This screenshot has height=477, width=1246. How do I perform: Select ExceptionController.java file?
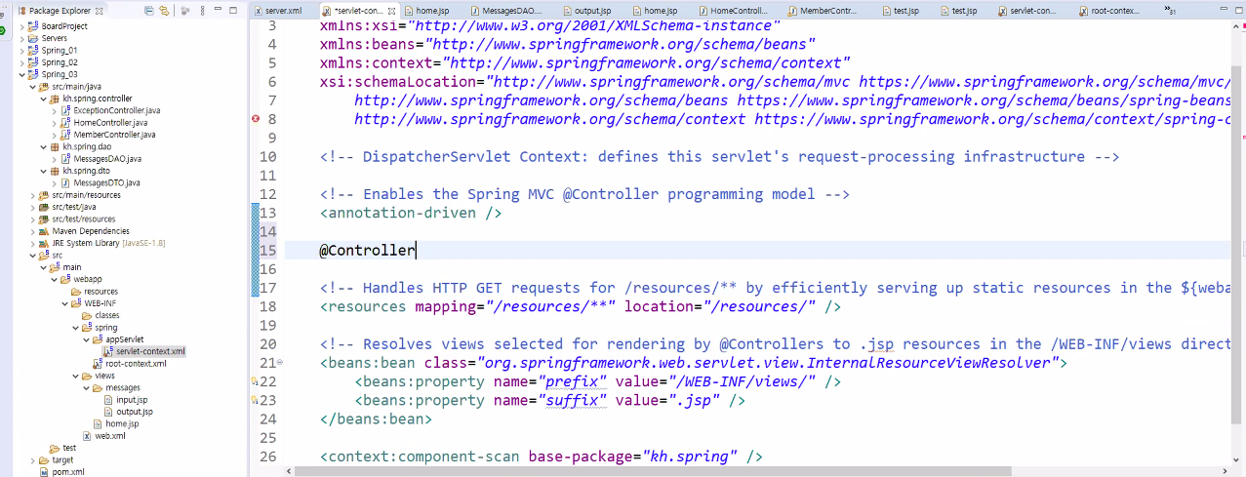tap(116, 110)
